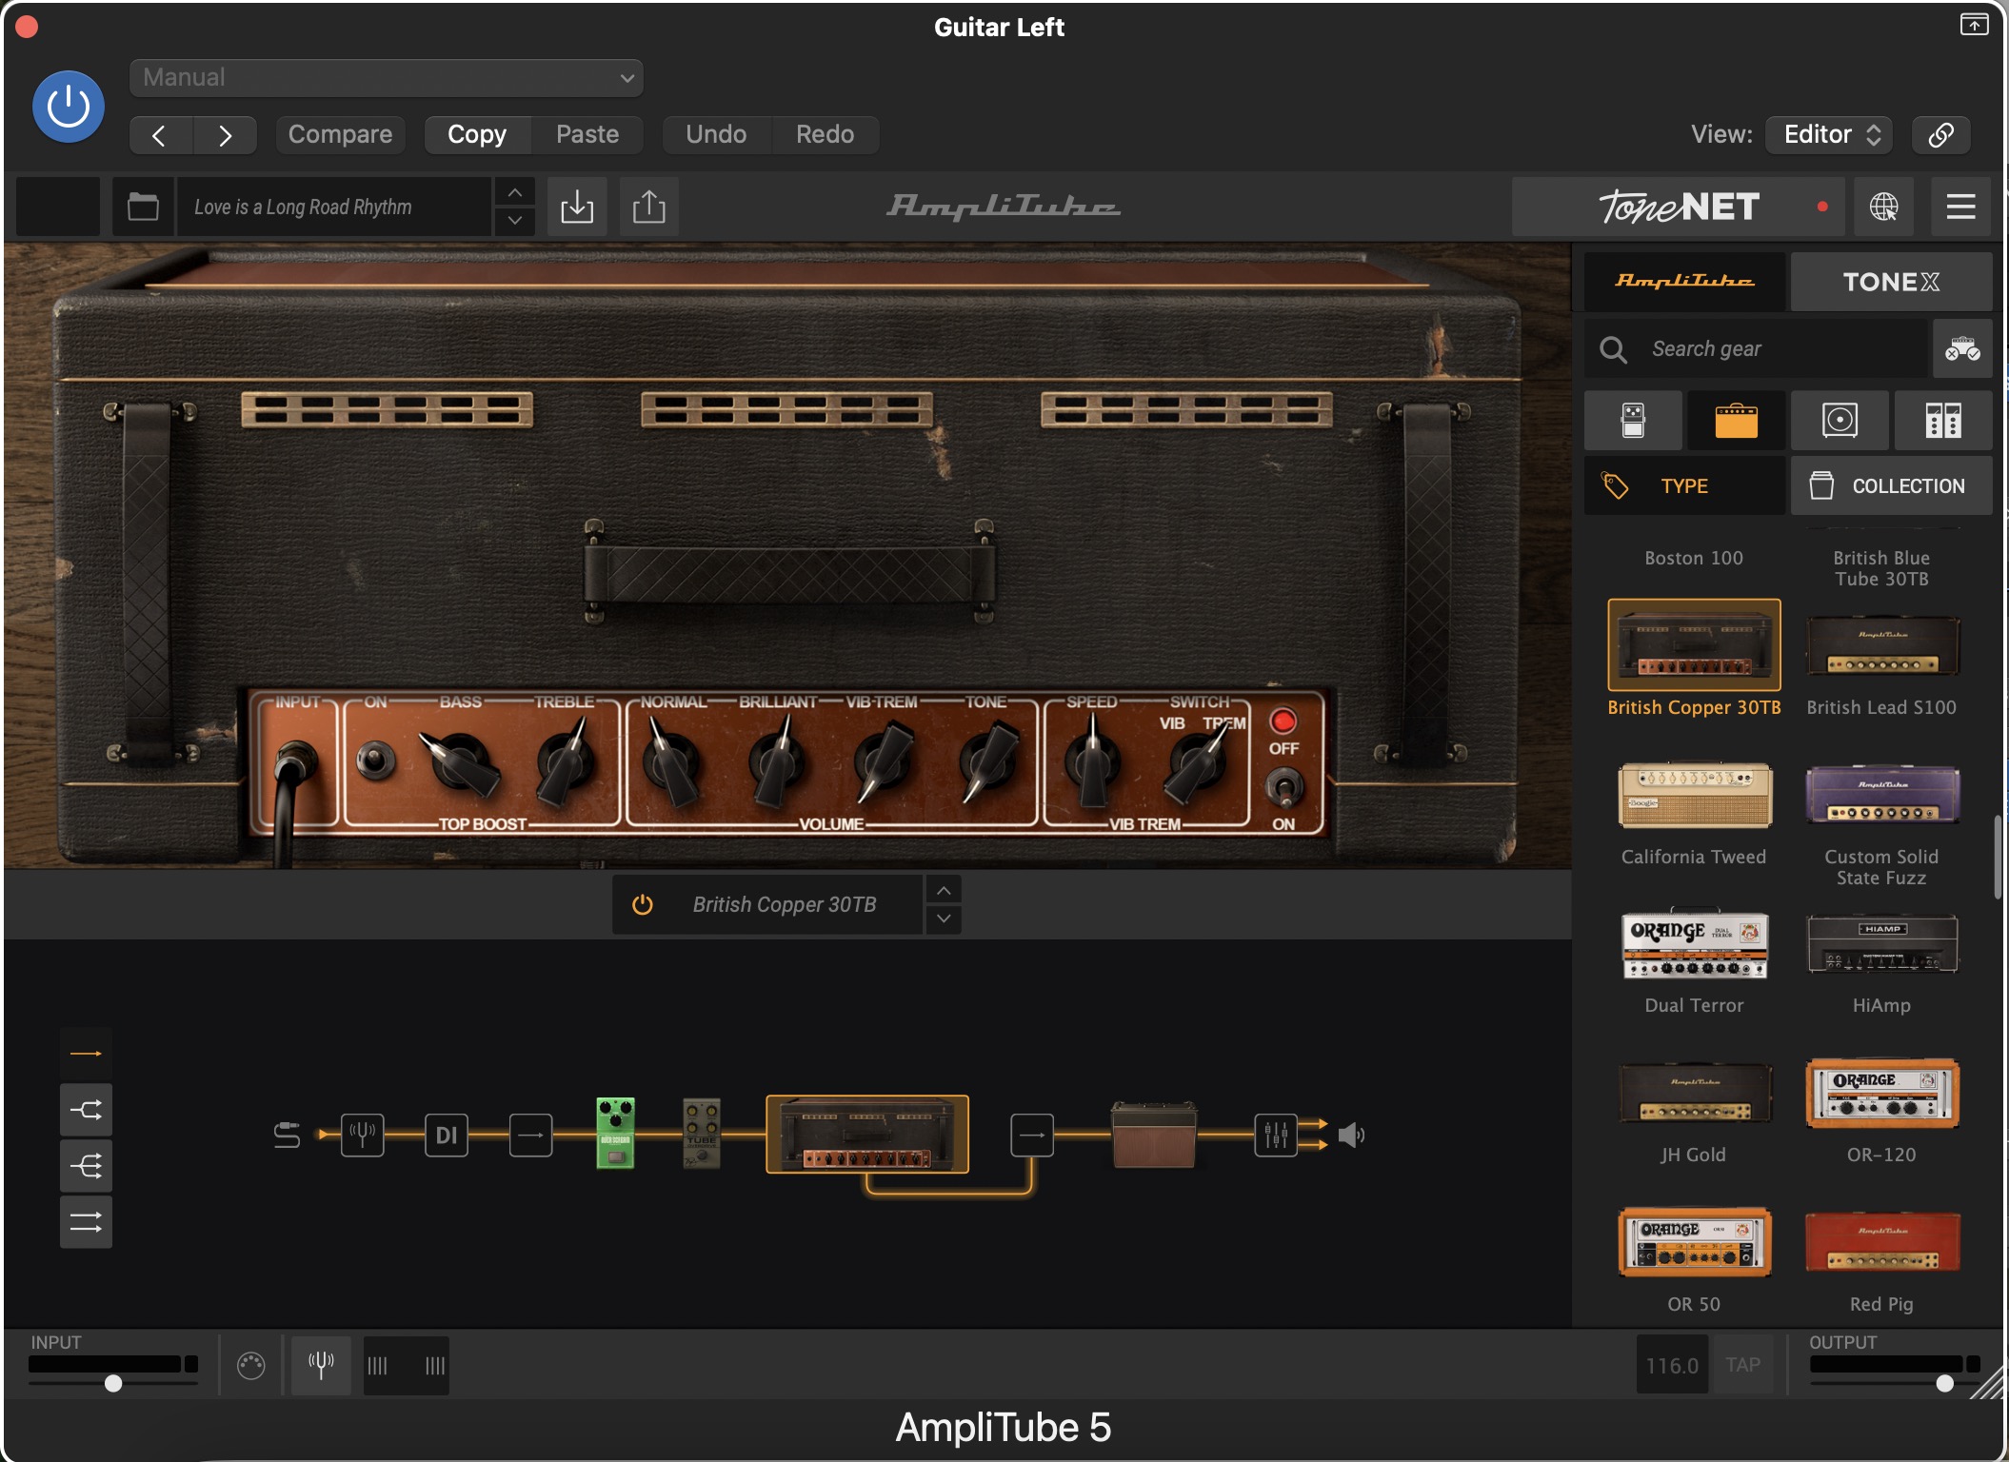Switch gear filter to TYPE tab
The height and width of the screenshot is (1462, 2009).
coord(1684,486)
